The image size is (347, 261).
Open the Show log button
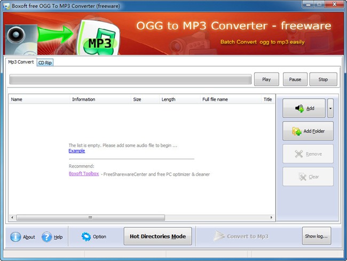[x=317, y=236]
